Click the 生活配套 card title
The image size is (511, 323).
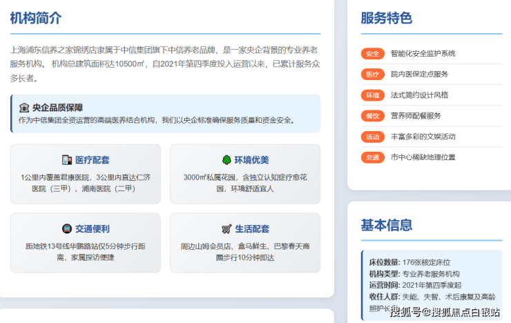252,228
